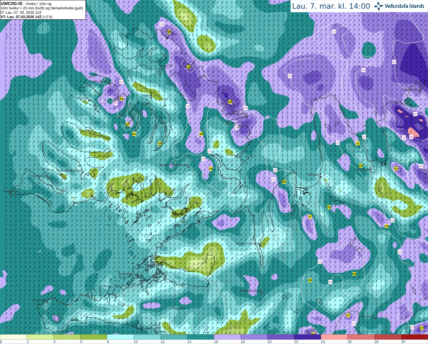Click the yellow 26 peak-gust marker
The width and height of the screenshot is (428, 344).
click(160, 143)
